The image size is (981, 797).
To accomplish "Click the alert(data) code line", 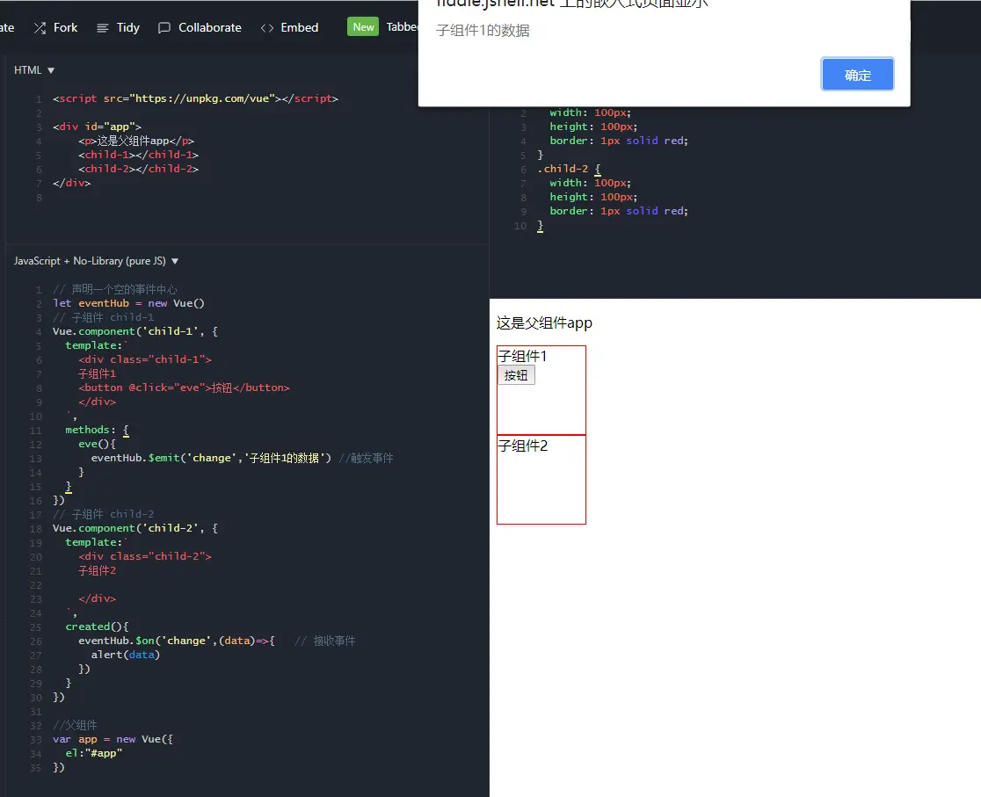I will point(125,655).
